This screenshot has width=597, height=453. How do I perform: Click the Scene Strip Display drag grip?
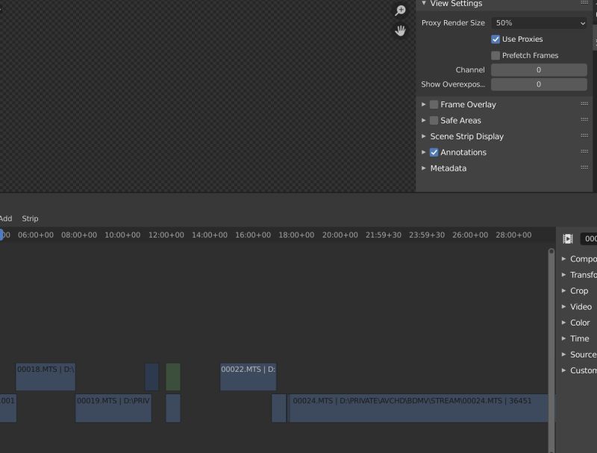coord(583,136)
